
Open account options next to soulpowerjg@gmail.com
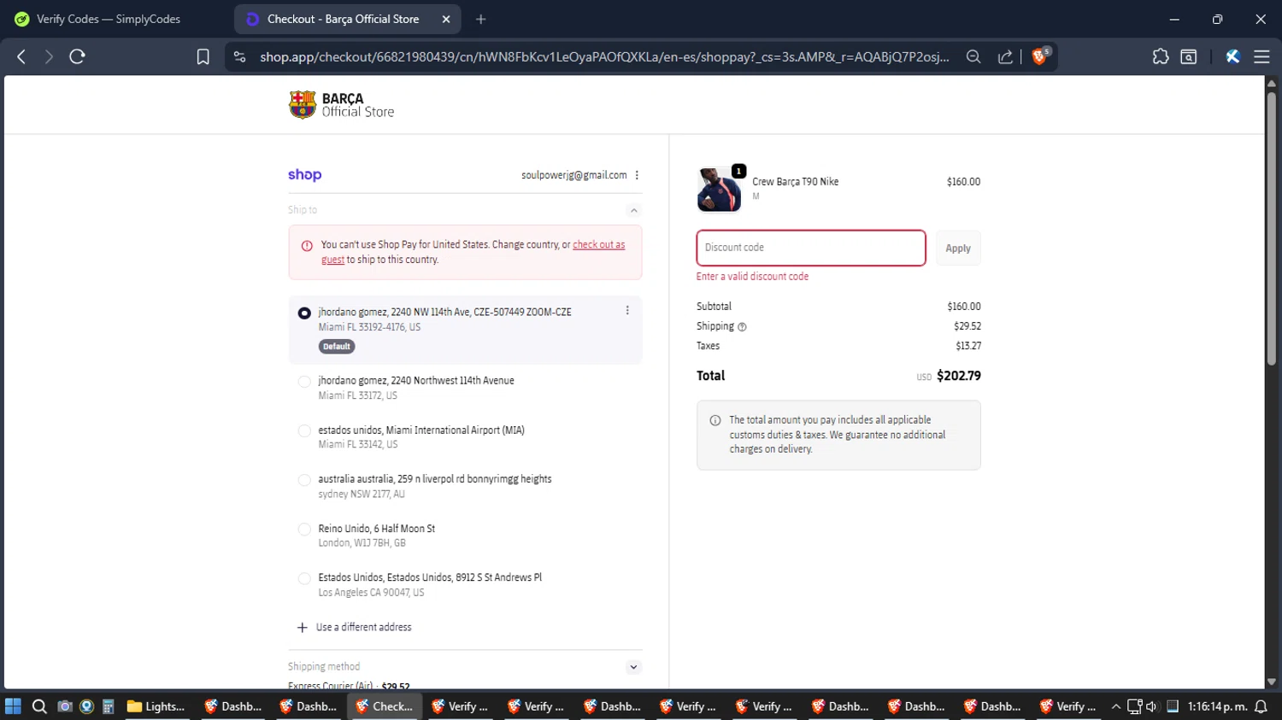637,175
